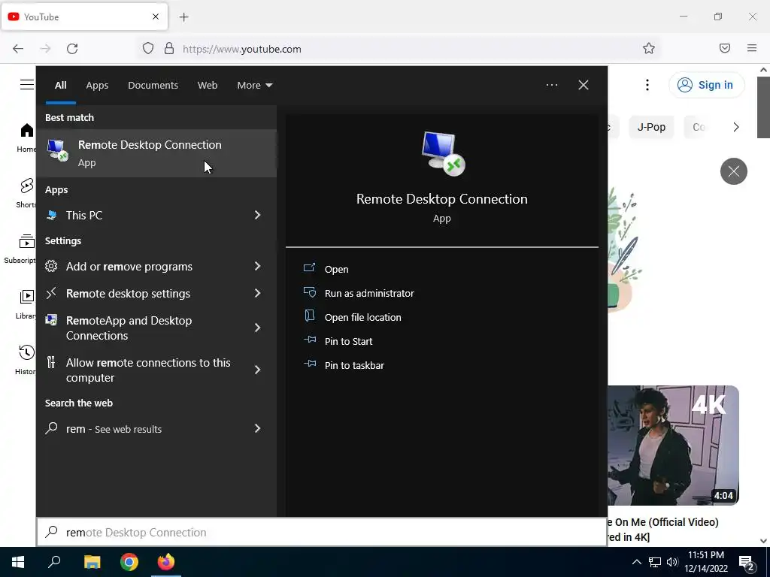
Task: Expand RemoteApp and Desktop Connections arrow
Action: (257, 328)
